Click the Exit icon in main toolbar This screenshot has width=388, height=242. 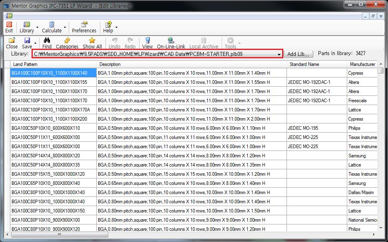[x=9, y=24]
